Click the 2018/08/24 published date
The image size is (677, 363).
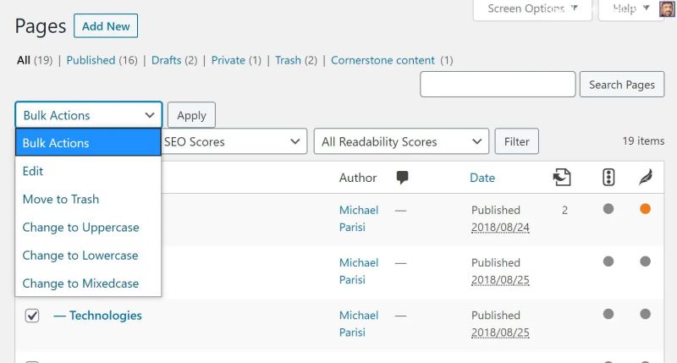(500, 228)
